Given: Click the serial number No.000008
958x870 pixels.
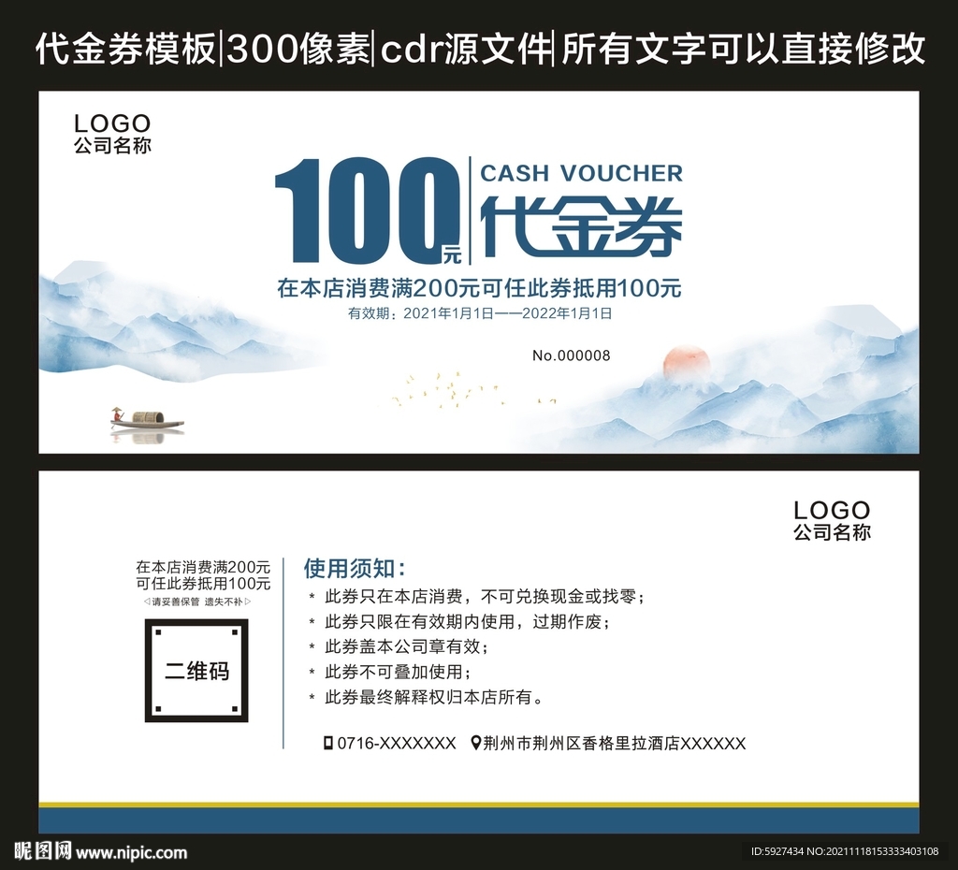Looking at the screenshot, I should point(571,355).
